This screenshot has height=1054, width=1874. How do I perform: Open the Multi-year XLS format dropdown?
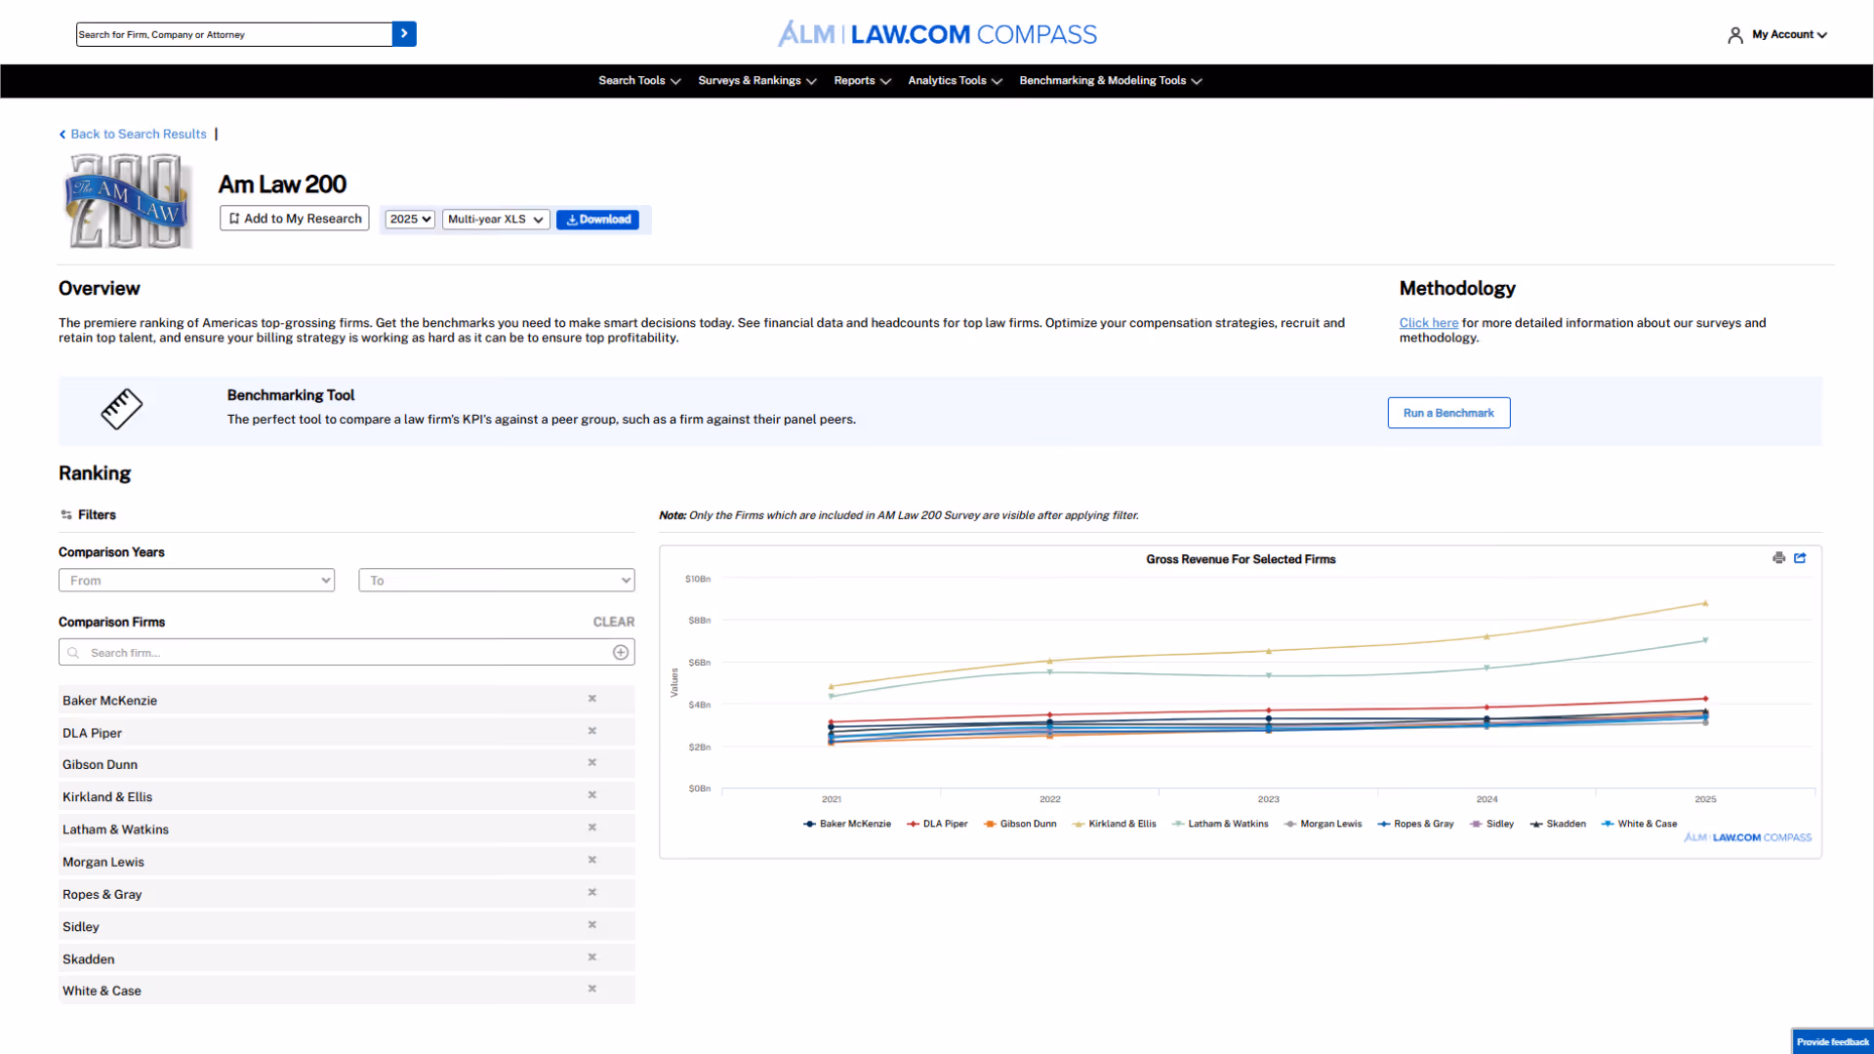(495, 219)
